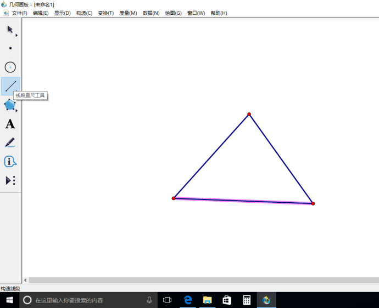
Task: Click the horizontal scrollbar left arrow
Action: click(x=25, y=280)
